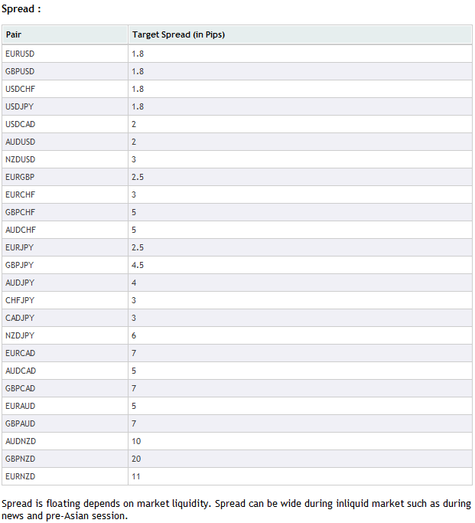
Task: Click the USDJPY row label
Action: click(x=19, y=106)
